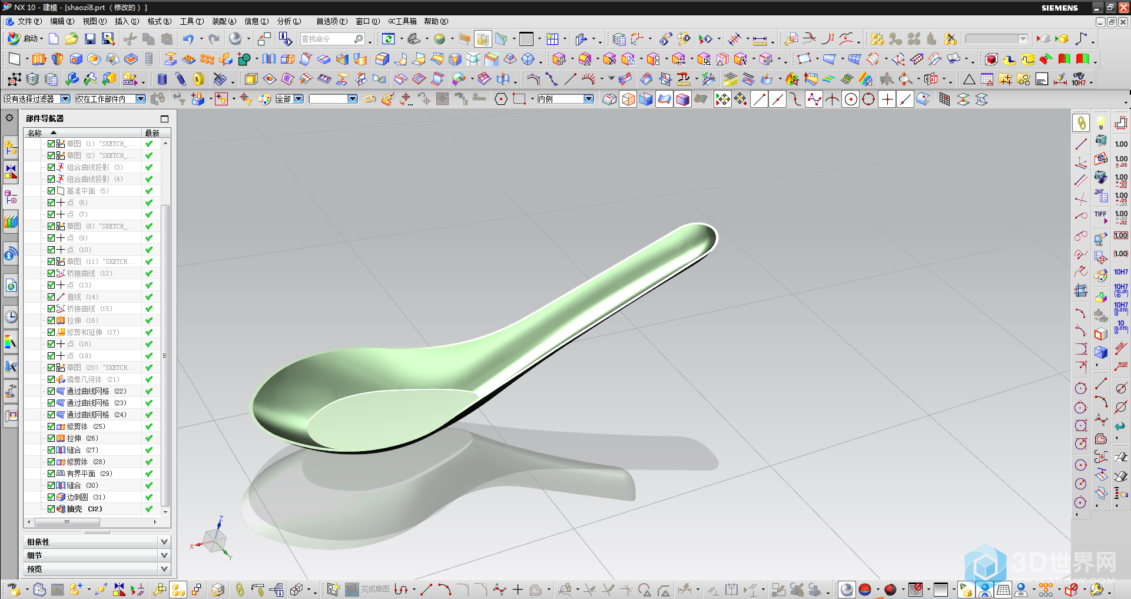1131x599 pixels.
Task: Open the 帮助(H) menu
Action: (x=436, y=21)
